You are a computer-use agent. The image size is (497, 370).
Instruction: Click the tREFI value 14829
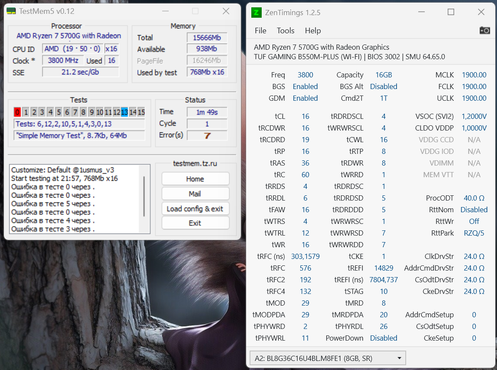coord(384,268)
